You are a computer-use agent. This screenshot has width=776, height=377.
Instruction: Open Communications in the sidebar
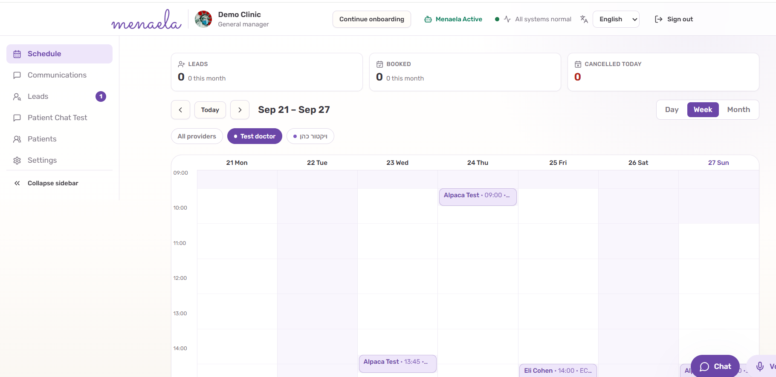click(59, 75)
